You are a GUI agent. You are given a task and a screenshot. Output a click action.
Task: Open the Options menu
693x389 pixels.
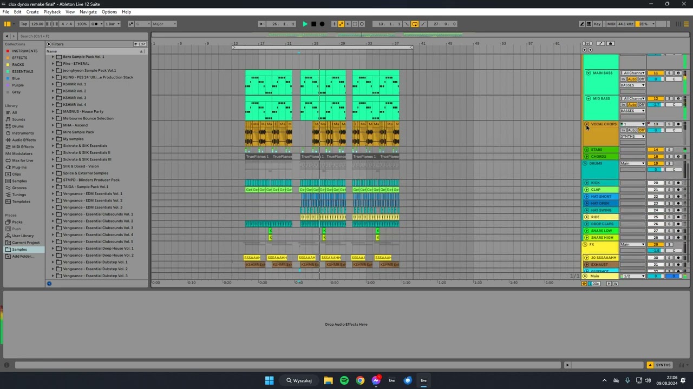(x=109, y=12)
